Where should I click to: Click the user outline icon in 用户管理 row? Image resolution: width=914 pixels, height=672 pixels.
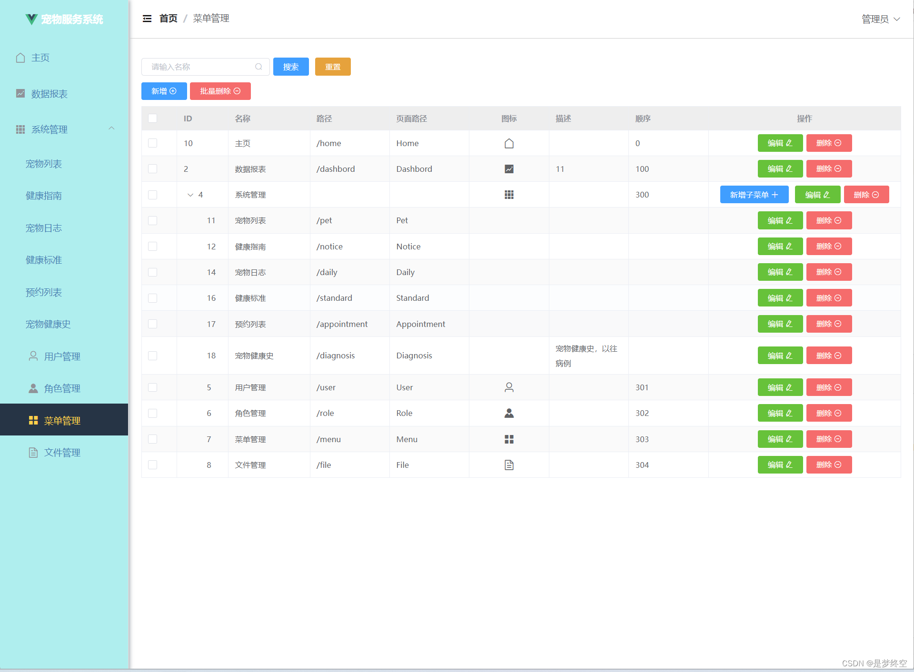coord(509,387)
